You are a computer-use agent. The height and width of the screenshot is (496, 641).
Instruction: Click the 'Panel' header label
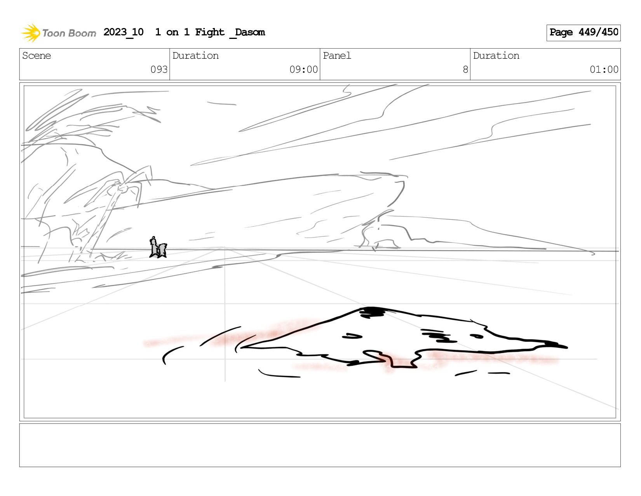point(337,56)
